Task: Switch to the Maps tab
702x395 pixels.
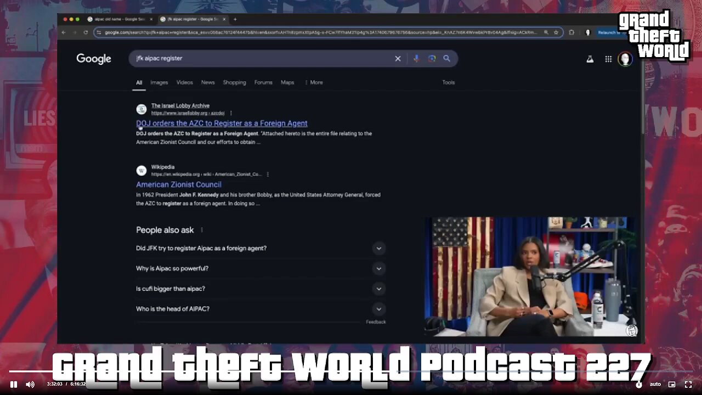Action: (x=287, y=82)
